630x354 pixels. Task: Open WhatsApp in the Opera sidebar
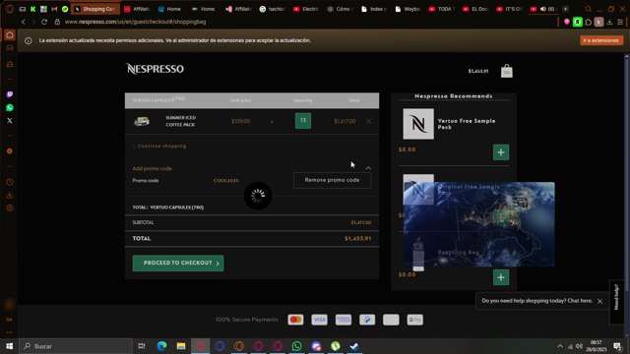point(10,107)
